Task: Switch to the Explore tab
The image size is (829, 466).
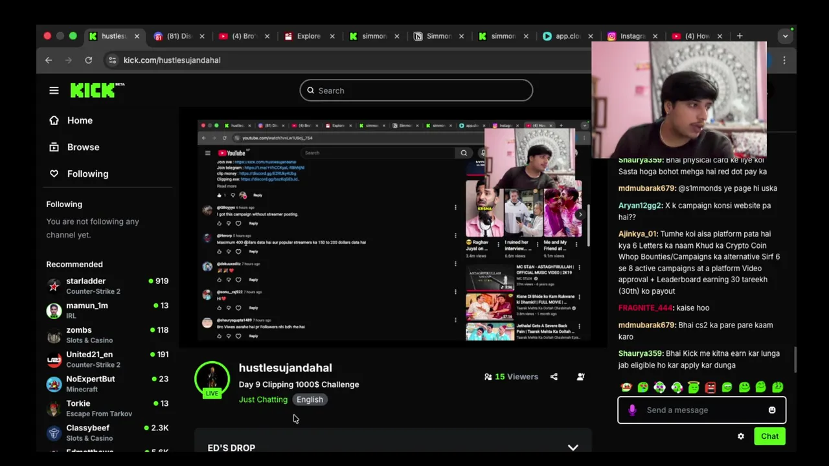Action: pos(309,36)
